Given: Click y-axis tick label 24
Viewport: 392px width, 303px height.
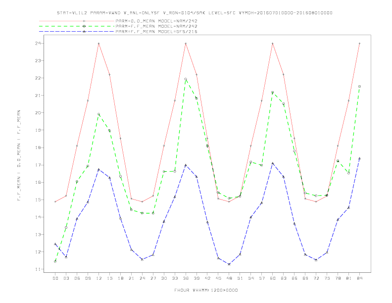Looking at the screenshot, I should coord(38,43).
